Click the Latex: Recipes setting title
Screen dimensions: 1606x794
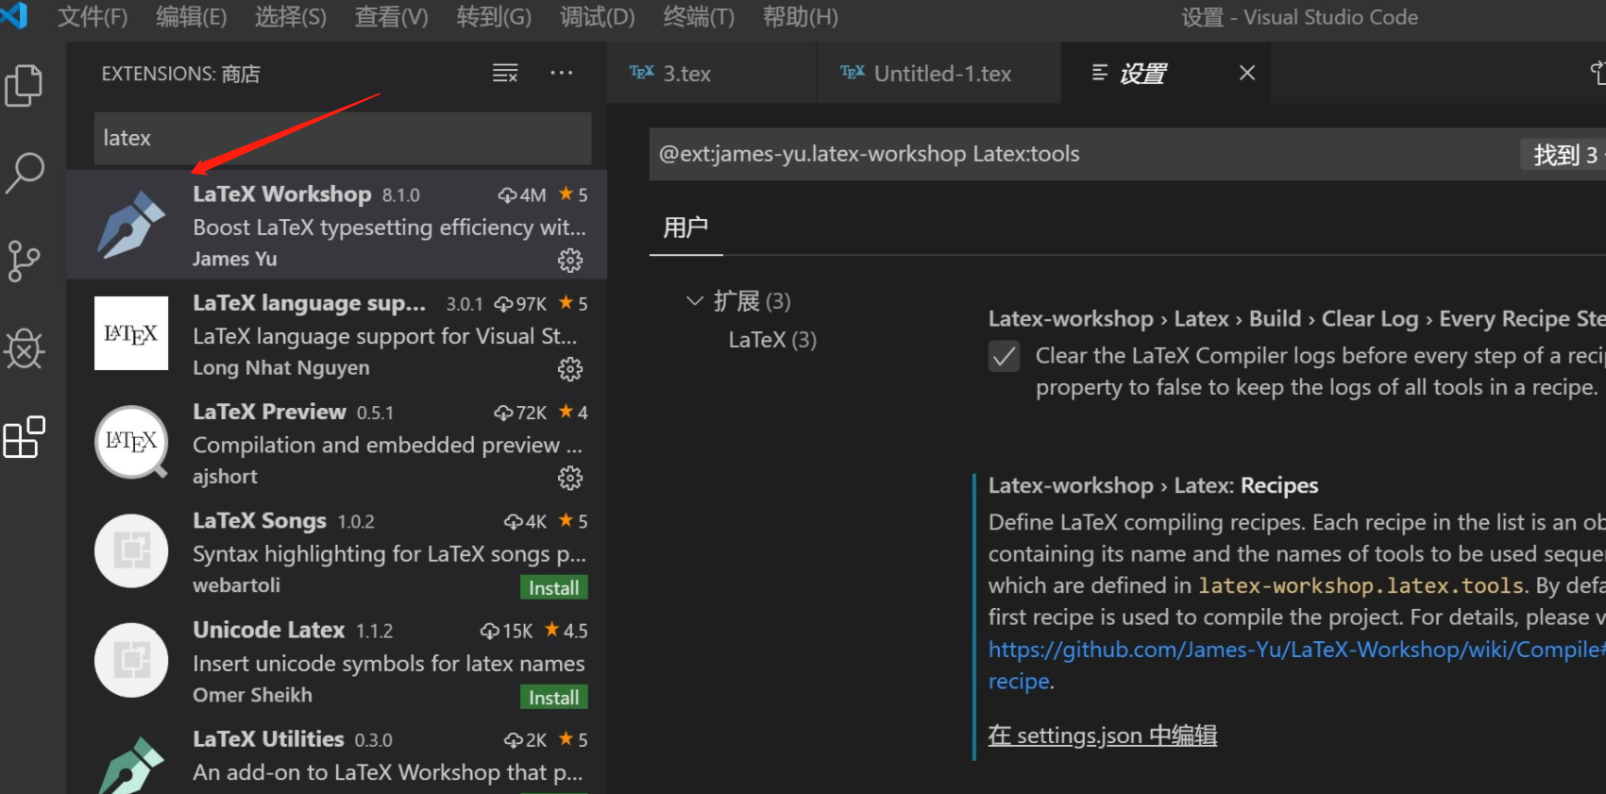pos(1153,485)
